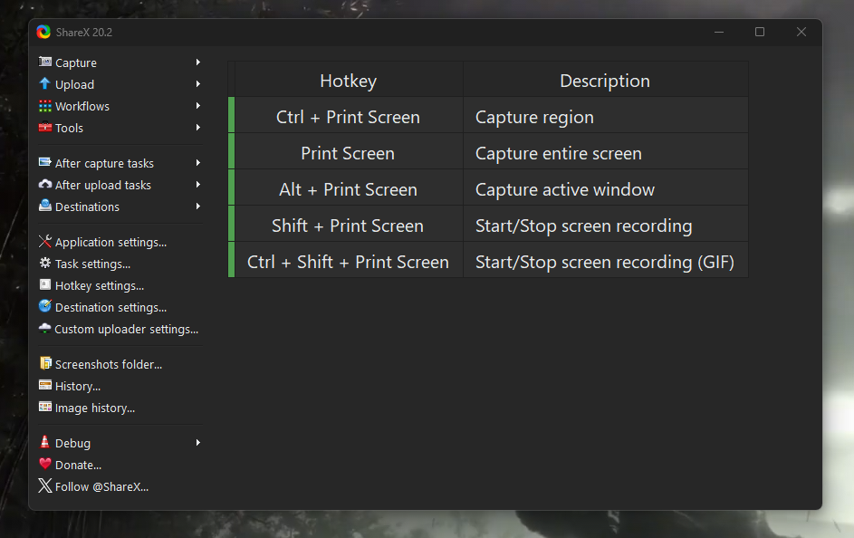Click the Capture entire screen description
The image size is (854, 538).
click(x=606, y=153)
